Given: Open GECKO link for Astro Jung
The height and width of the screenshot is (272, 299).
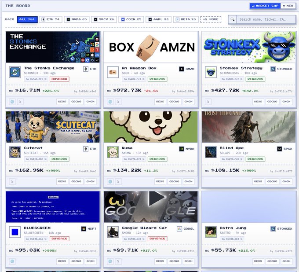Looking at the screenshot, I should pyautogui.click(x=272, y=261).
